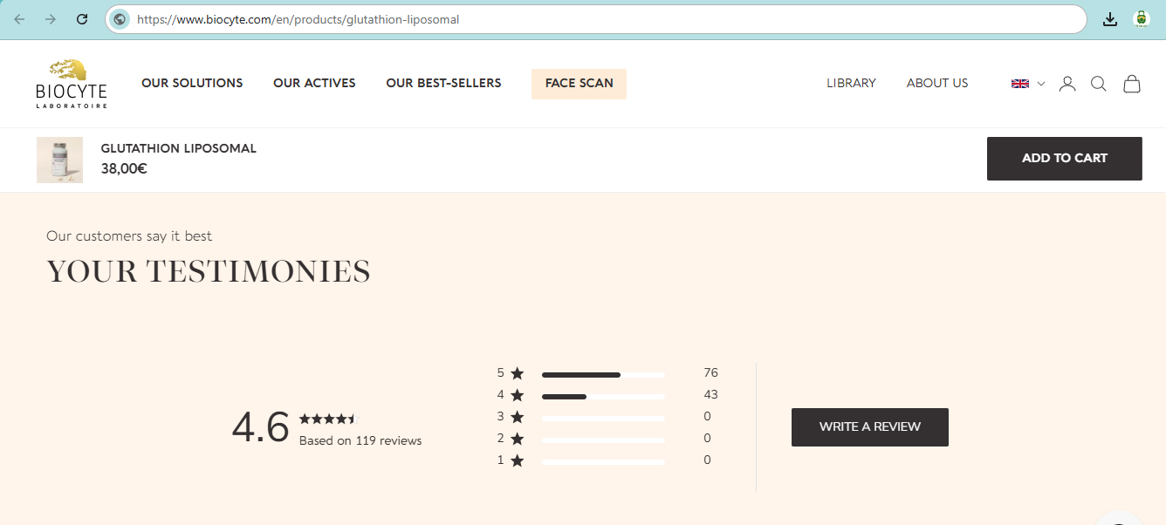Click the ADD TO CART button

tap(1064, 159)
